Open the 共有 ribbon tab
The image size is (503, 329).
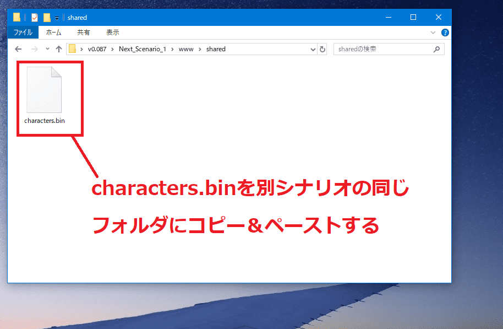[84, 33]
